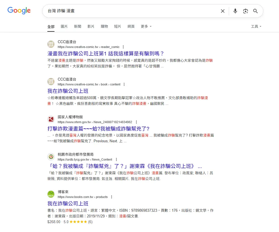Open more options for the book › content result
Image resolution: width=279 pixels, height=232 pixels.
point(124,84)
